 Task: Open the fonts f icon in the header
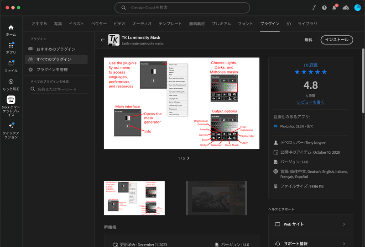[314, 8]
